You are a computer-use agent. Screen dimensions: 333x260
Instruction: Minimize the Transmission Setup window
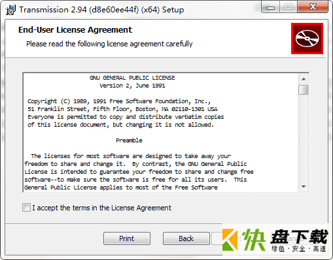point(271,8)
